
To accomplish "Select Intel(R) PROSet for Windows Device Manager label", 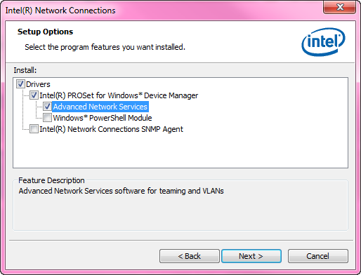I will [x=119, y=95].
